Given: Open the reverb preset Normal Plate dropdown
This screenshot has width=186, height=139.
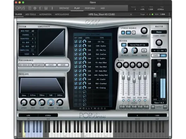Looking at the screenshot, I should point(138,45).
